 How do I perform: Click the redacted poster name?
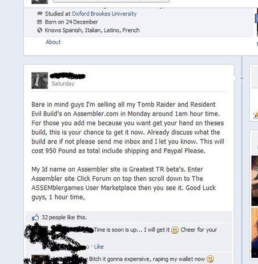tap(67, 76)
